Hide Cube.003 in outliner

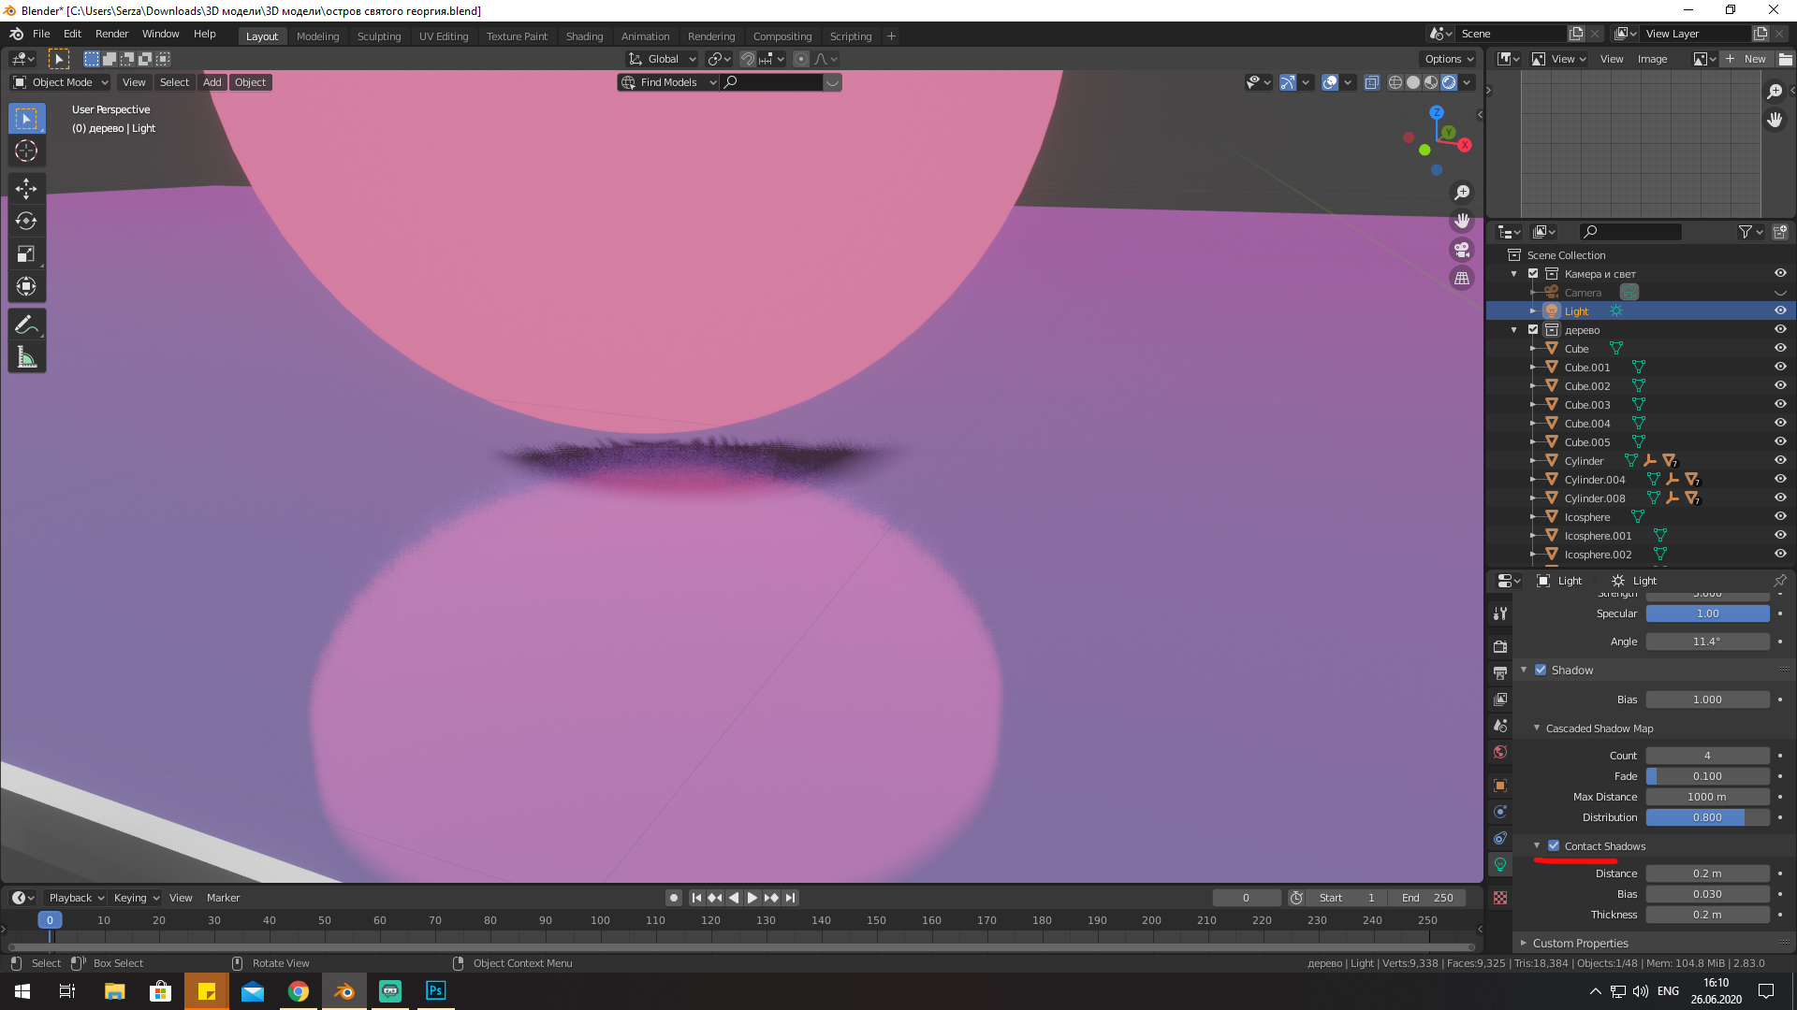coord(1780,404)
